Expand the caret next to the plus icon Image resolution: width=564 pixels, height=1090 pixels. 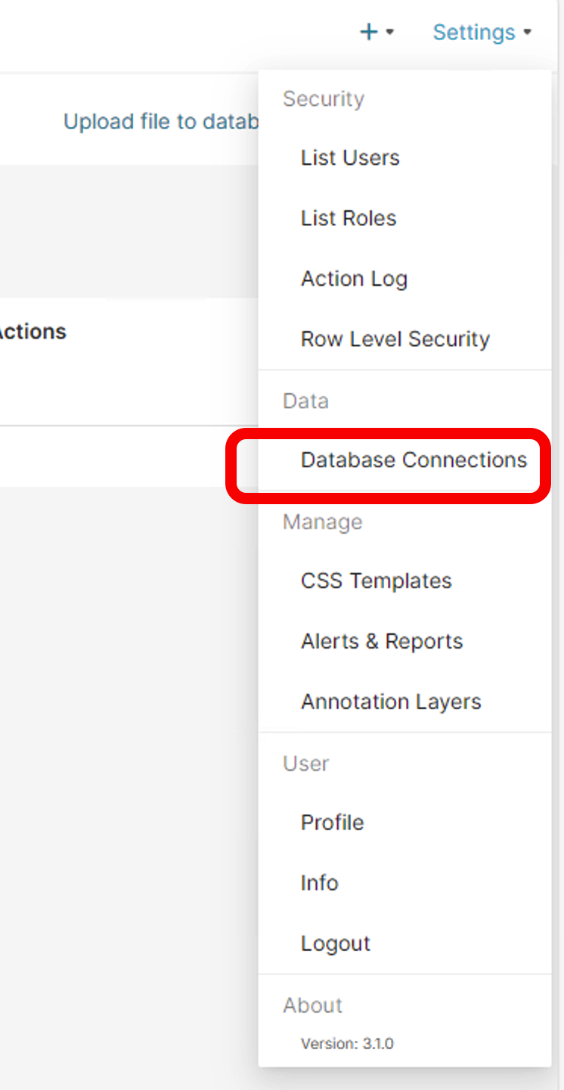390,33
